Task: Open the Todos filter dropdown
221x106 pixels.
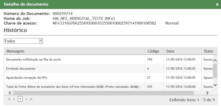Action: pyautogui.click(x=23, y=41)
